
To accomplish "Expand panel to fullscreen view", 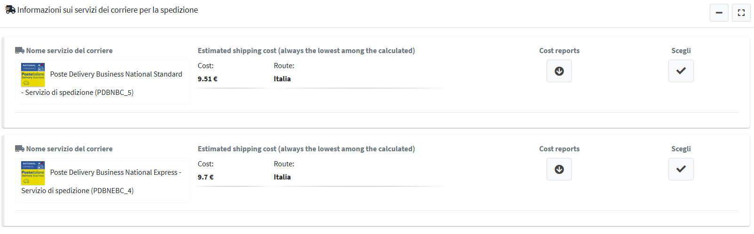I will click(x=741, y=13).
